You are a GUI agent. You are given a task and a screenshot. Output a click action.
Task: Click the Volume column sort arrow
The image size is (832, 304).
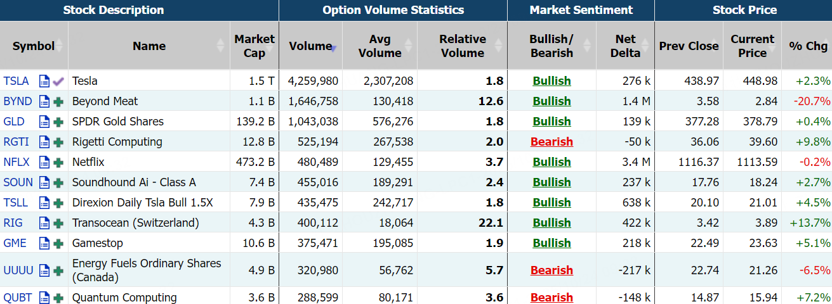(x=333, y=47)
